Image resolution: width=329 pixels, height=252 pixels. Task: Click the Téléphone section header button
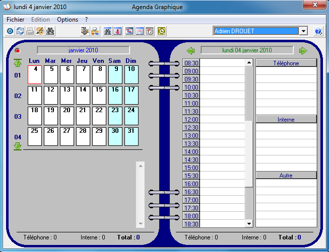click(286, 63)
